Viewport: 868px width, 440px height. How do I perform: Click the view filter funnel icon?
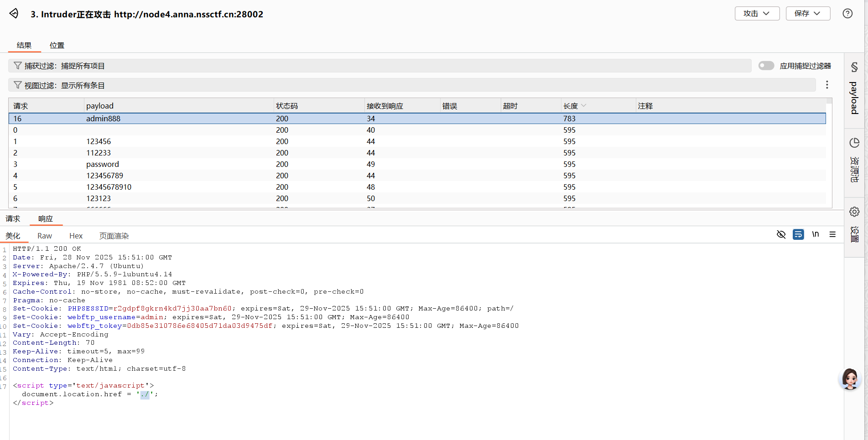tap(18, 85)
